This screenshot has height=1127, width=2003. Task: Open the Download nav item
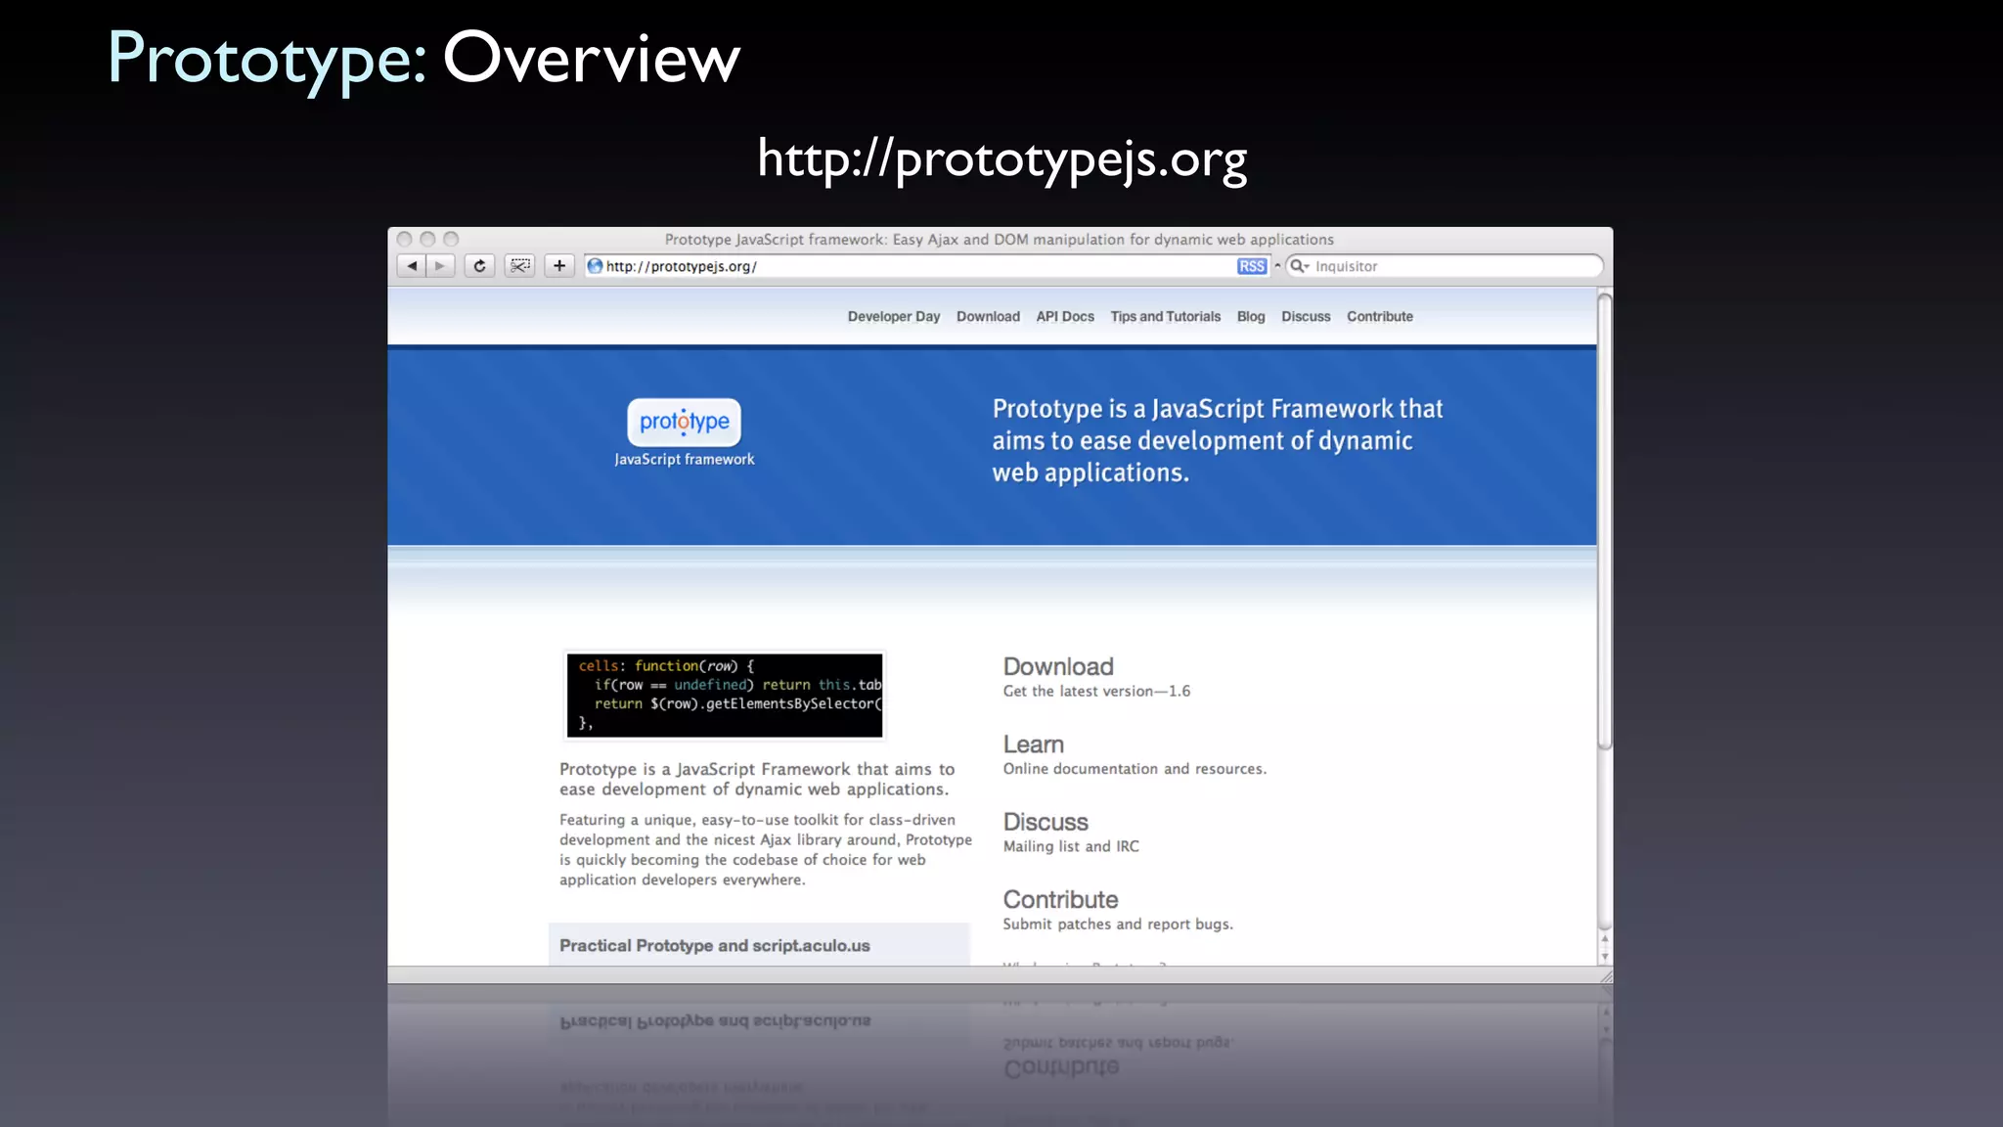988,317
